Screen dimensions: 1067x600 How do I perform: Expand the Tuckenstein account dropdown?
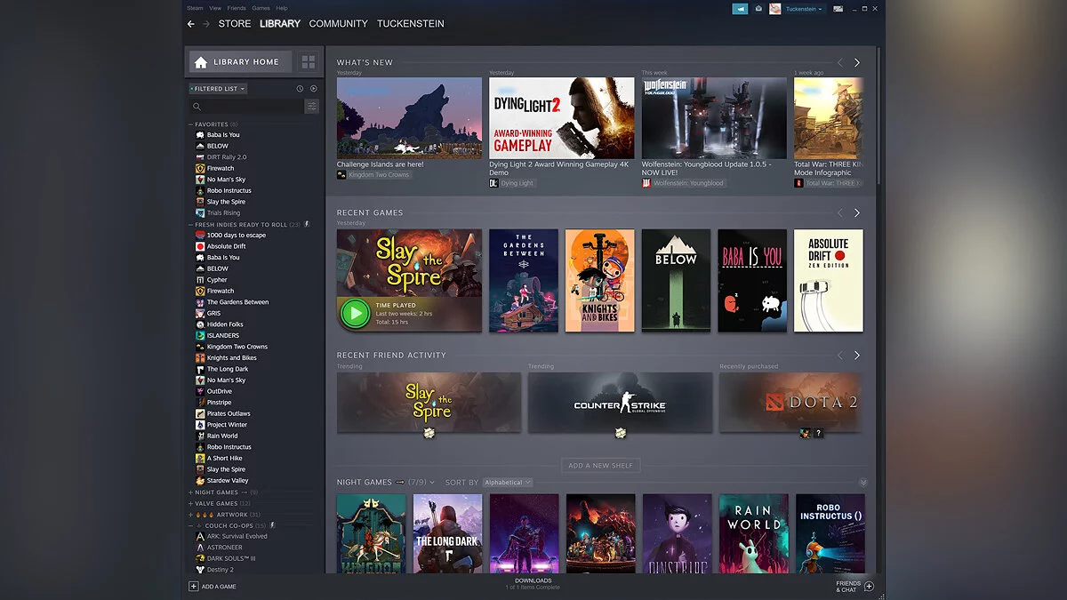(804, 9)
